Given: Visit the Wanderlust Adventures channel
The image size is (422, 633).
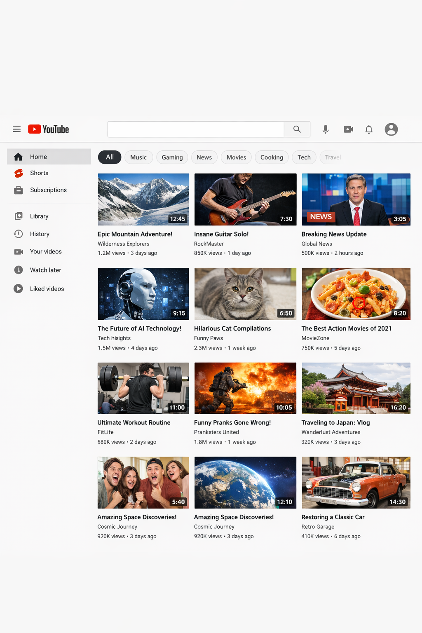Looking at the screenshot, I should tap(331, 432).
